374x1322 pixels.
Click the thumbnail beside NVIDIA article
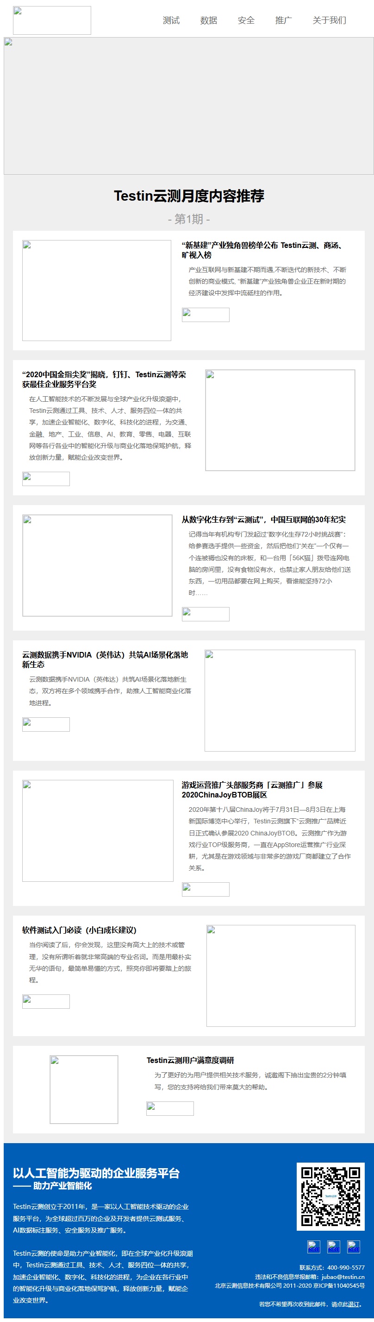[280, 701]
